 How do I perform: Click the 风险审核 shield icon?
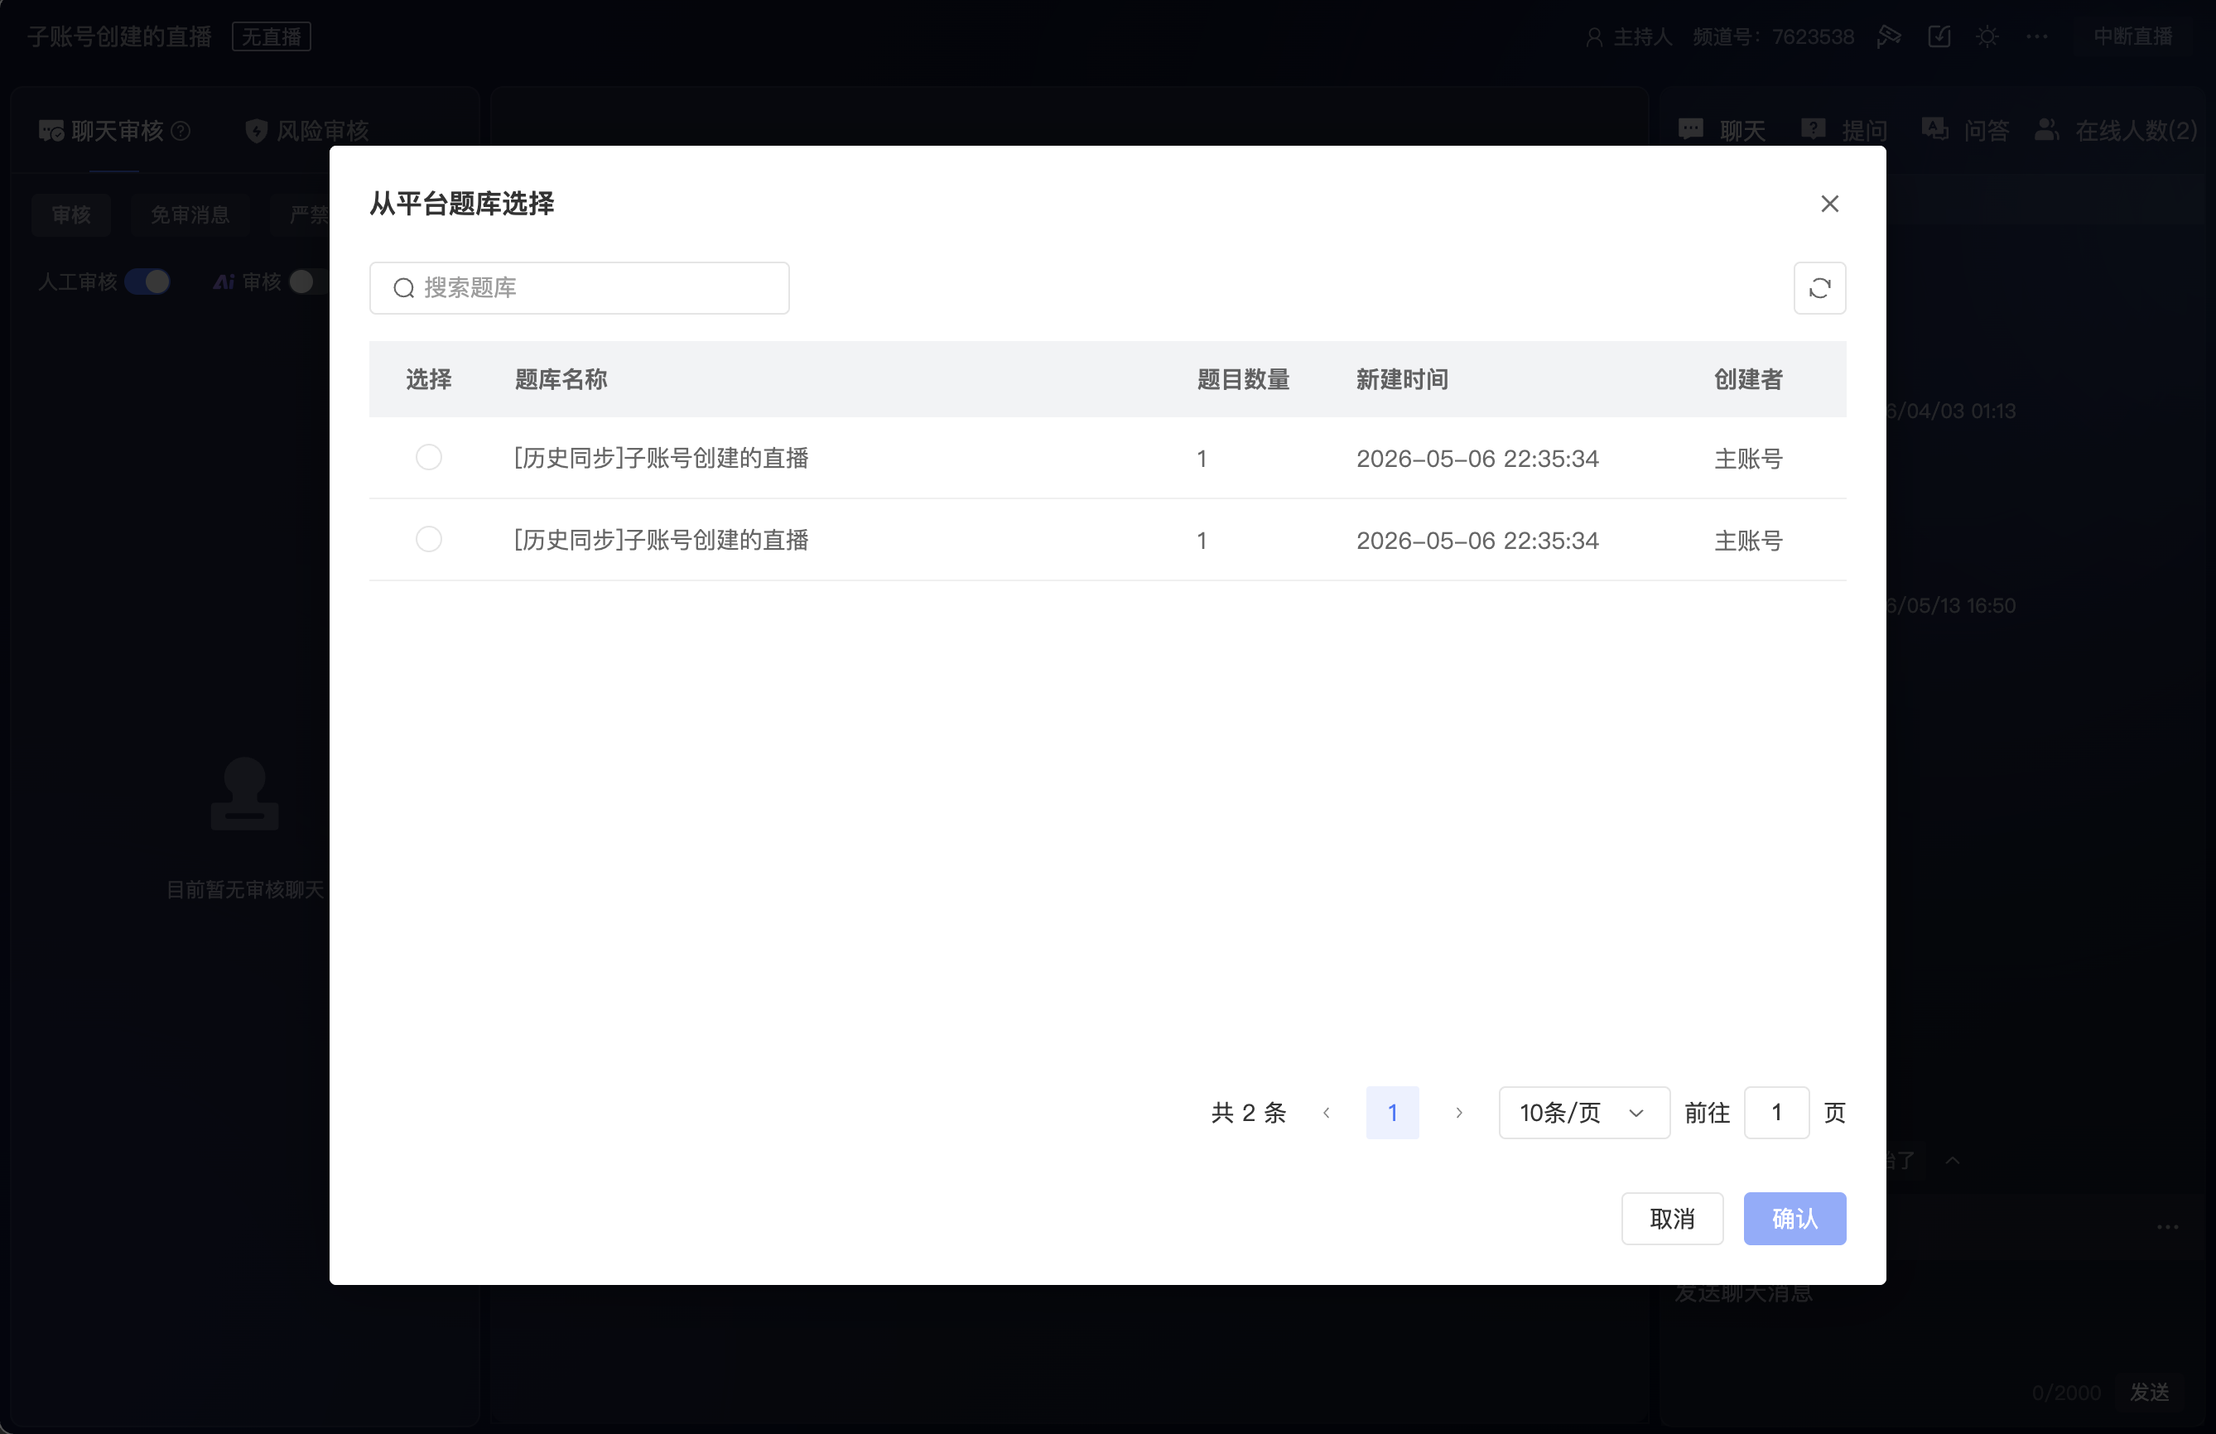pyautogui.click(x=256, y=130)
